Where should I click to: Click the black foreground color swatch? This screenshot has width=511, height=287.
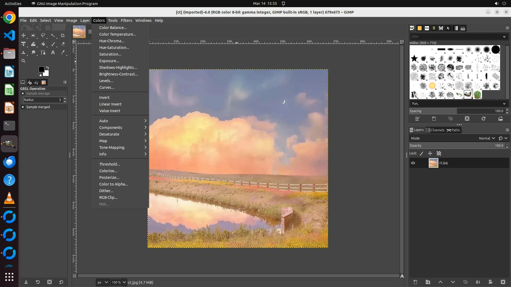tap(41, 70)
